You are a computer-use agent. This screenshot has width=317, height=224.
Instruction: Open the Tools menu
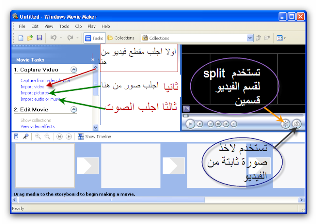[x=64, y=26]
